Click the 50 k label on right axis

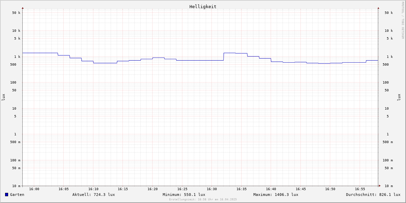point(389,13)
